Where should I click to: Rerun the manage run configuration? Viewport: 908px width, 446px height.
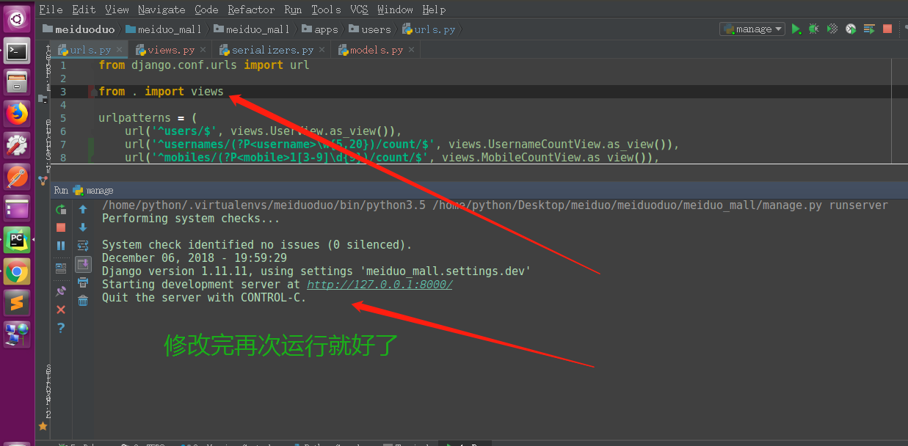62,210
